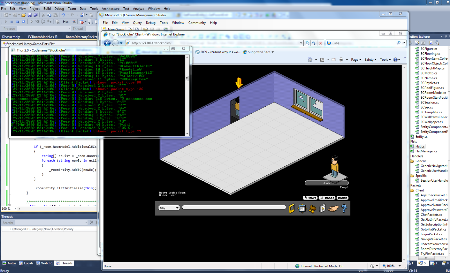The height and width of the screenshot is (273, 450).
Task: Click yellow Habbo console icon in game
Action: click(x=292, y=208)
